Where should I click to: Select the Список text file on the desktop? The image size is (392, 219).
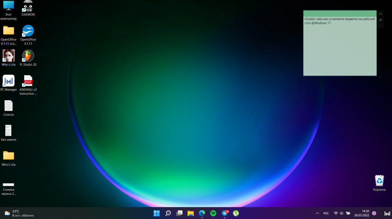pos(8,108)
